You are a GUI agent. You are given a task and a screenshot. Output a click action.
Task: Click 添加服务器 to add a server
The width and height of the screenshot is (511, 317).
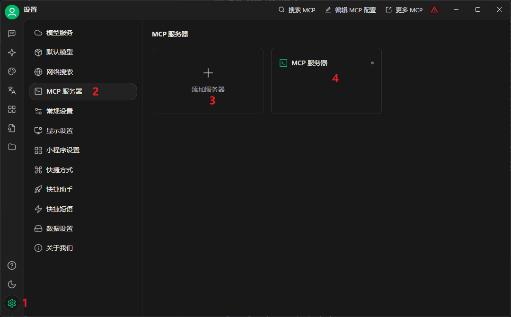click(208, 81)
